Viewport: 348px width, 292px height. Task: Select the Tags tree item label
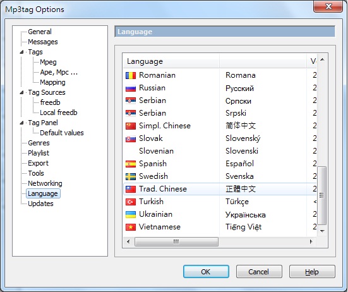pyautogui.click(x=35, y=52)
